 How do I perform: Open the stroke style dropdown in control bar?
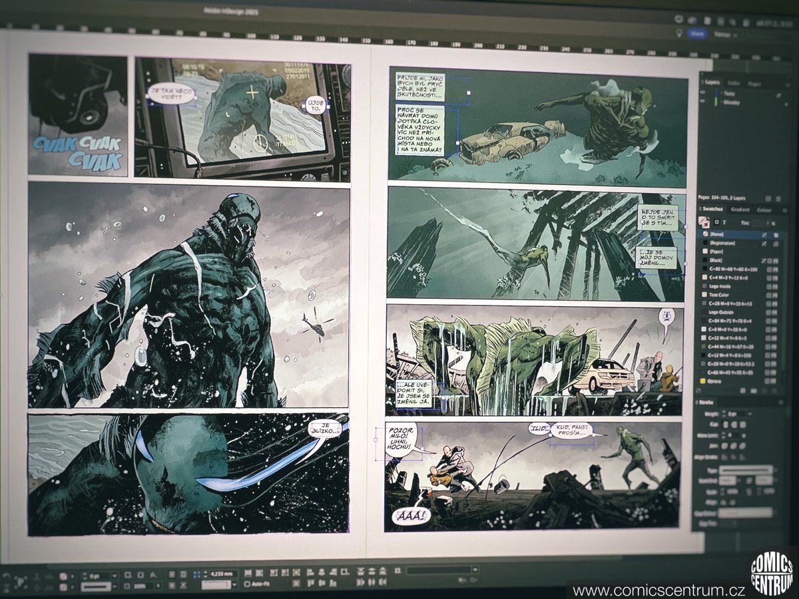click(x=115, y=586)
